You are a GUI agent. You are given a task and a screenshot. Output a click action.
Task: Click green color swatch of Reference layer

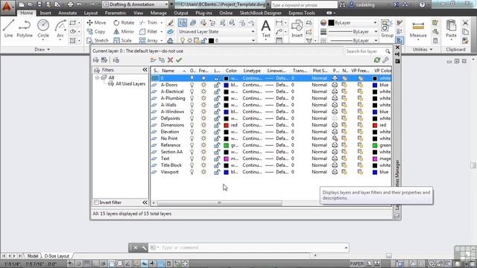pos(227,145)
